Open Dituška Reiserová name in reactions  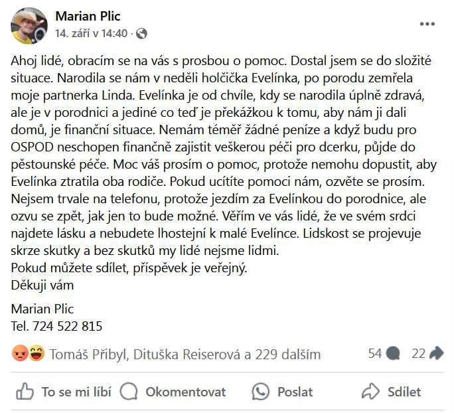pos(187,354)
